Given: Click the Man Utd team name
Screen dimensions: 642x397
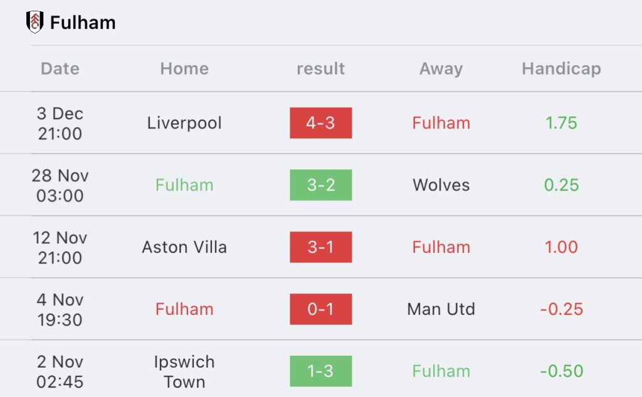Looking at the screenshot, I should pos(441,309).
